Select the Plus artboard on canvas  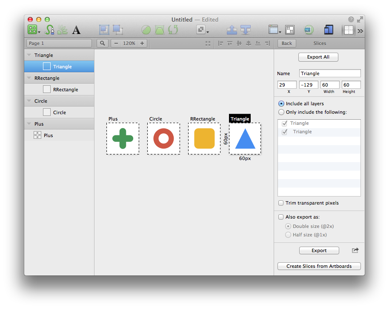tap(123, 138)
